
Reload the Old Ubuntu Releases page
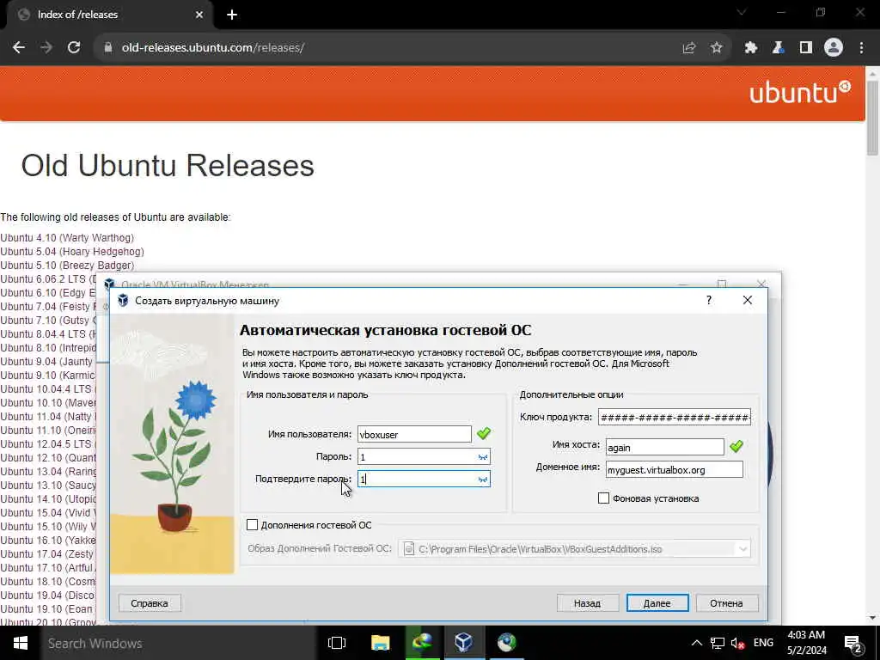(74, 48)
